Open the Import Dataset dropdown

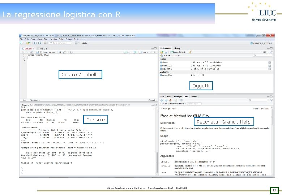pyautogui.click(x=178, y=52)
